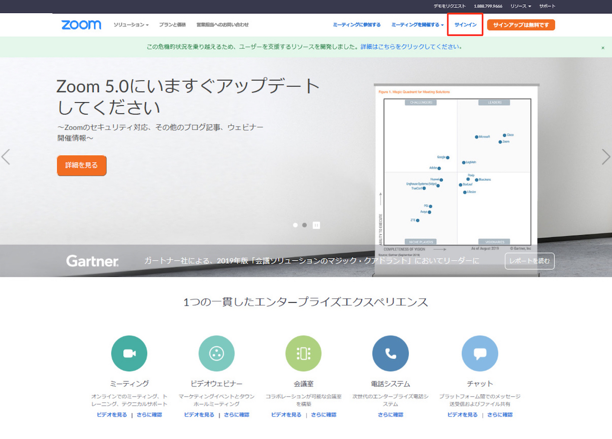Click ビデオを見る under チャット
The image size is (612, 439).
463,414
